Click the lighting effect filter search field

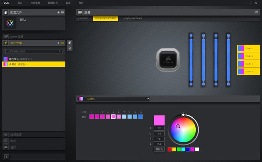click(34, 51)
